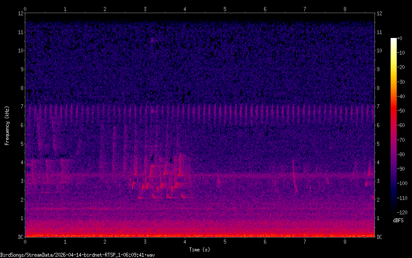Click the 0 second mark on bottom time axis
Image resolution: width=412 pixels, height=258 pixels.
coord(25,241)
